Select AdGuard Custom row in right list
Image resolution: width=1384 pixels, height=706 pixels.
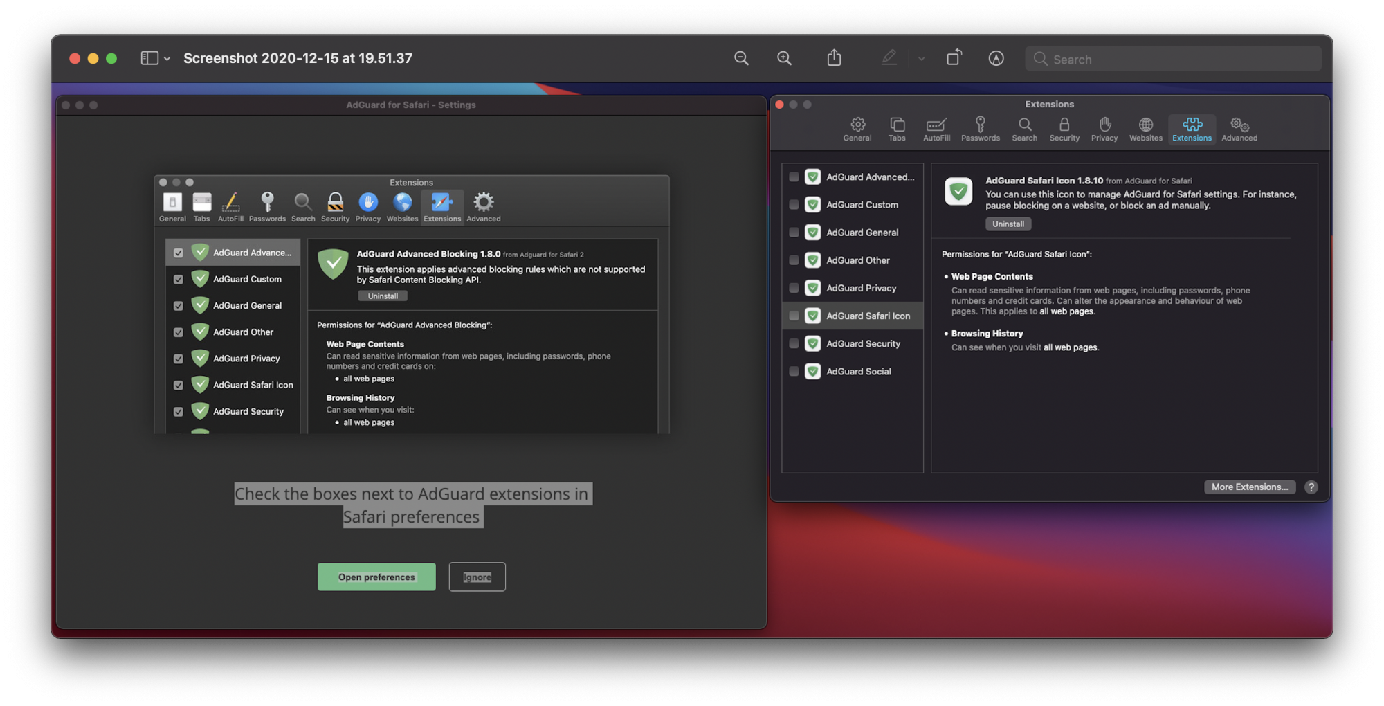click(x=853, y=205)
